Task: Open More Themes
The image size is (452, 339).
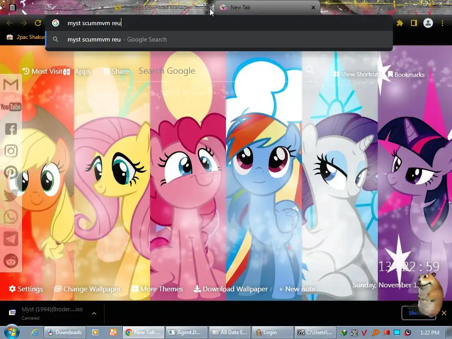Action: pyautogui.click(x=157, y=289)
